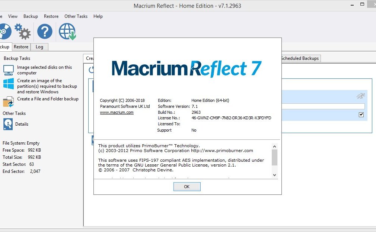Click the blue question mark help icon
The width and height of the screenshot is (376, 232).
(45, 31)
